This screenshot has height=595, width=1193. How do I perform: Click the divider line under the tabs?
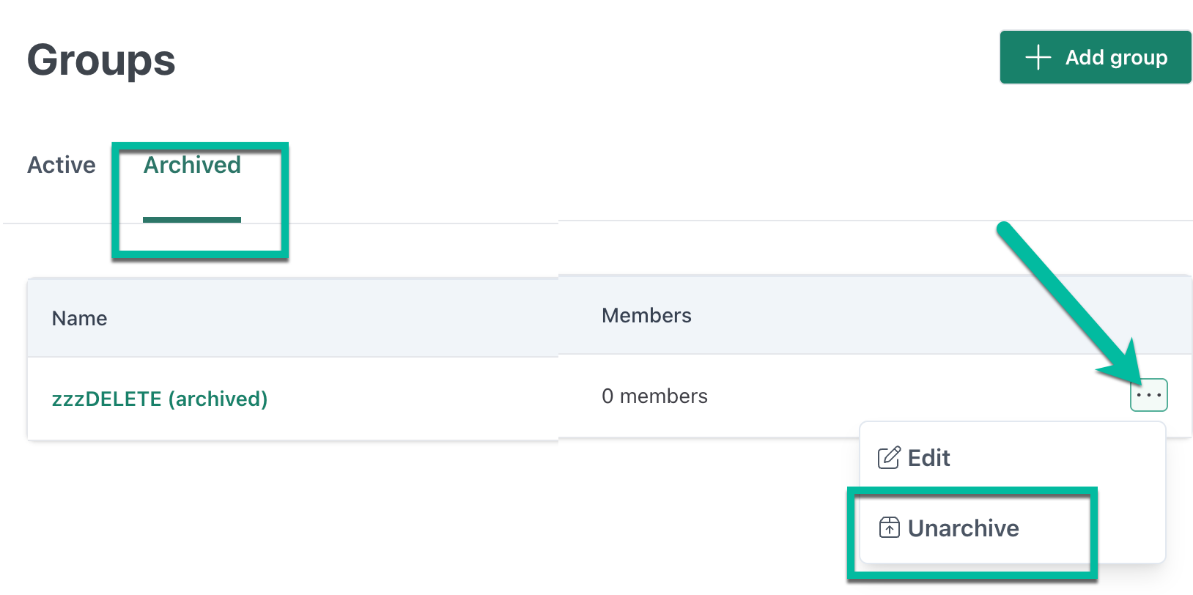tap(596, 222)
